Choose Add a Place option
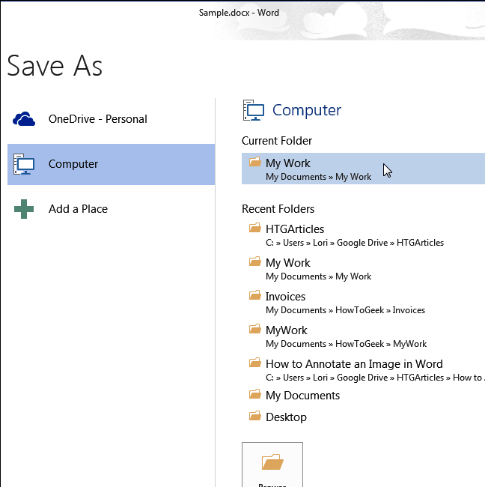Image resolution: width=485 pixels, height=487 pixels. (111, 209)
